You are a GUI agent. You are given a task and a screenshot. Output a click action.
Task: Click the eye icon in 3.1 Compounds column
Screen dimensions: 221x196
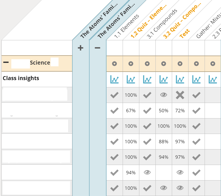[147, 172]
